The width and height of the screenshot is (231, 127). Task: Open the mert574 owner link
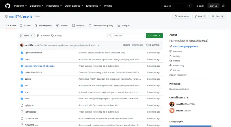click(15, 16)
